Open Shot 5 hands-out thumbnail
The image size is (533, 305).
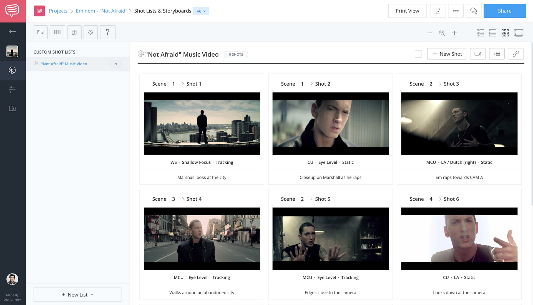pyautogui.click(x=331, y=239)
